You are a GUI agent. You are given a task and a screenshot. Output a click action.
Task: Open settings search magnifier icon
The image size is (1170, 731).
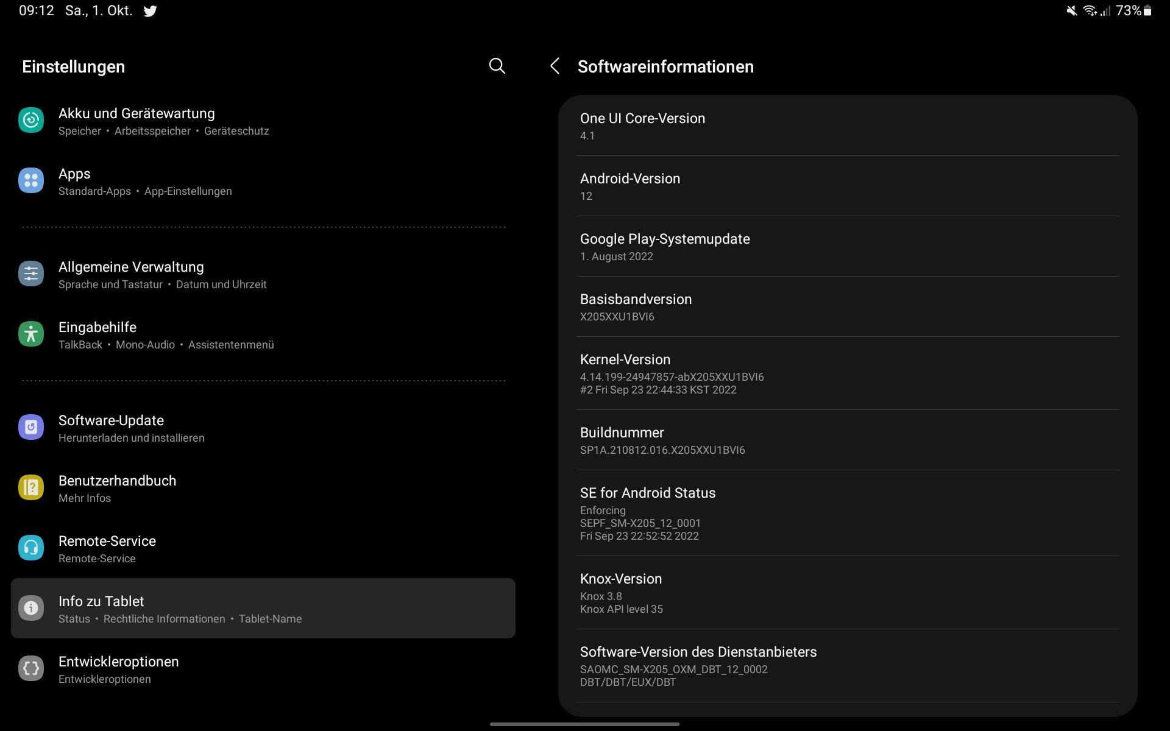pos(497,66)
